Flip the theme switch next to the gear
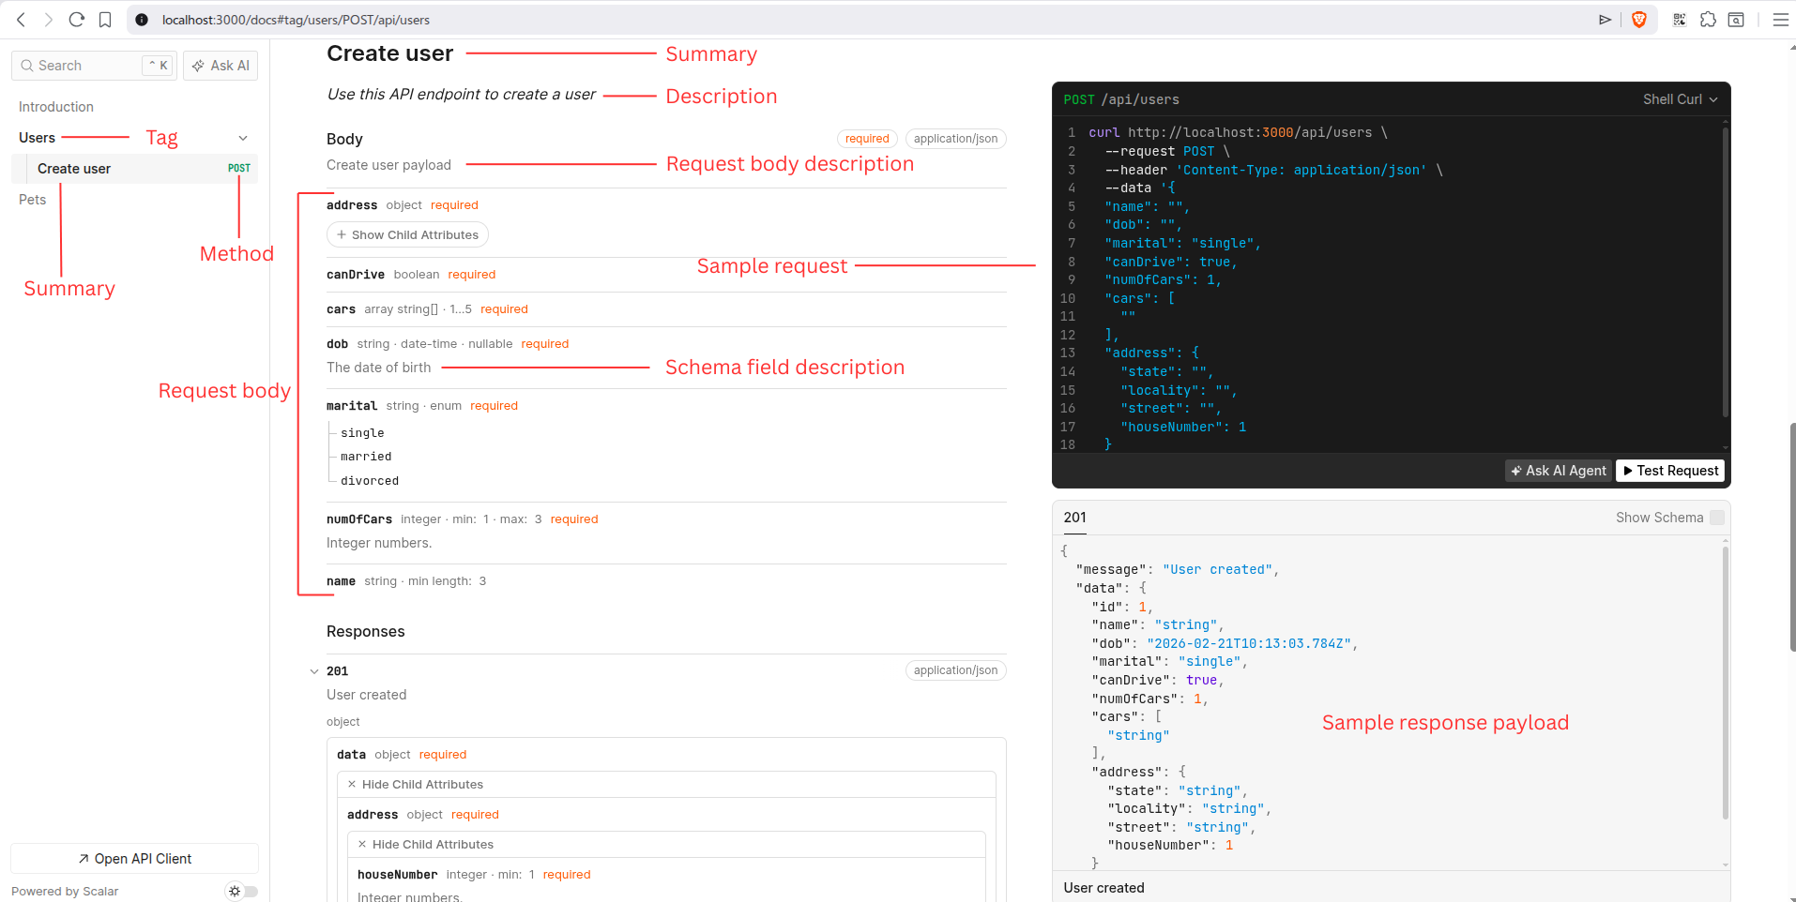 pyautogui.click(x=249, y=891)
